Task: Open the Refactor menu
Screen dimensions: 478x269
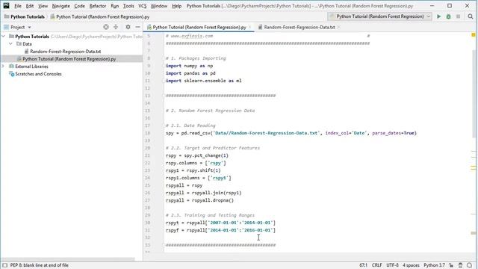Action: (98, 6)
